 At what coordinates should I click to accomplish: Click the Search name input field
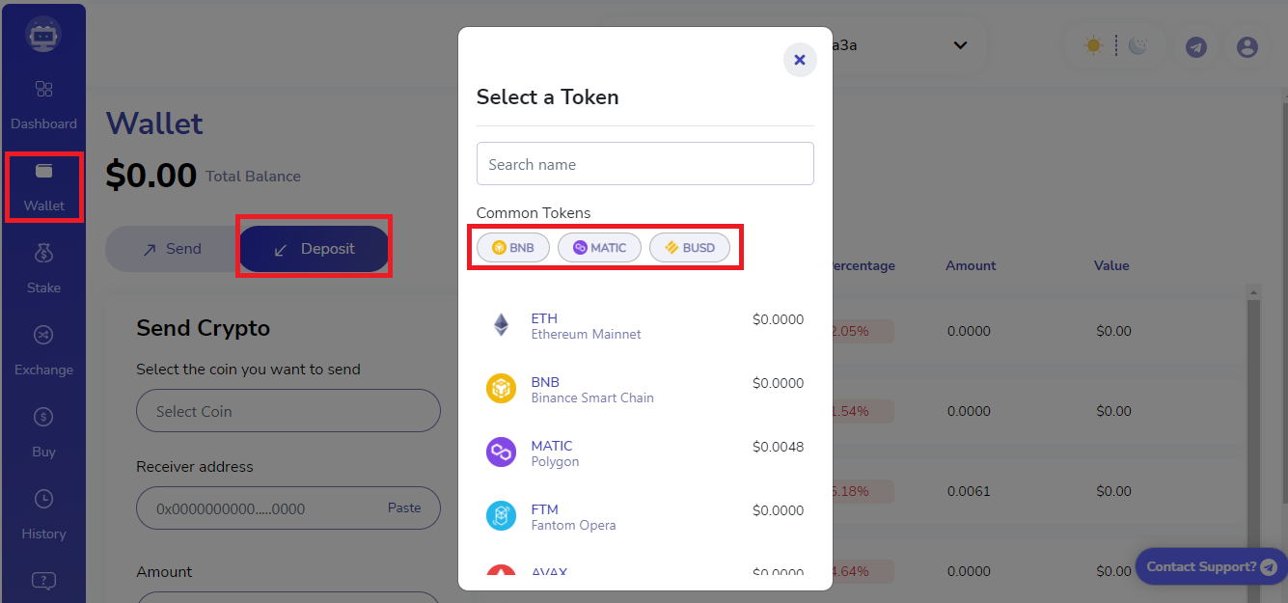(x=645, y=164)
